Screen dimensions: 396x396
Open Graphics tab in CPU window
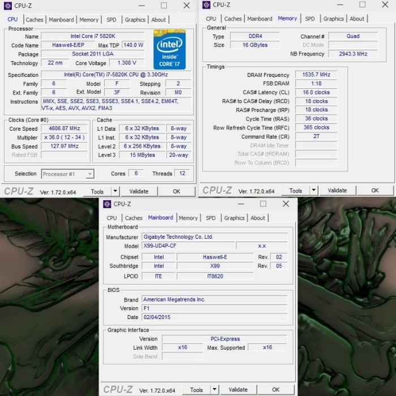[135, 20]
